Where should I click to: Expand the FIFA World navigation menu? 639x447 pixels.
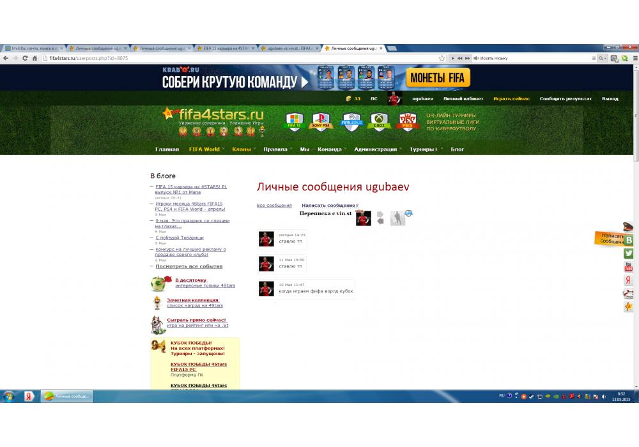(204, 149)
